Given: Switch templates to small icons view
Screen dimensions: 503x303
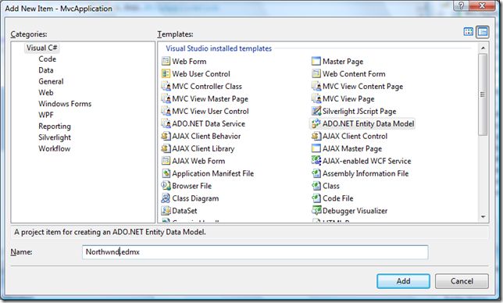Looking at the screenshot, I should click(x=483, y=32).
